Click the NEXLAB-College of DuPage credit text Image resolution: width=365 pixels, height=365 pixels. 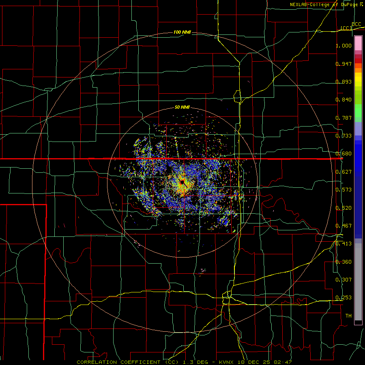pos(324,4)
